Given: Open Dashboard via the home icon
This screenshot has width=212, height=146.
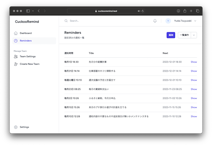Looking at the screenshot, I should (16, 33).
